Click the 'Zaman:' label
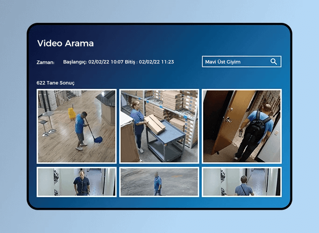 click(x=45, y=62)
